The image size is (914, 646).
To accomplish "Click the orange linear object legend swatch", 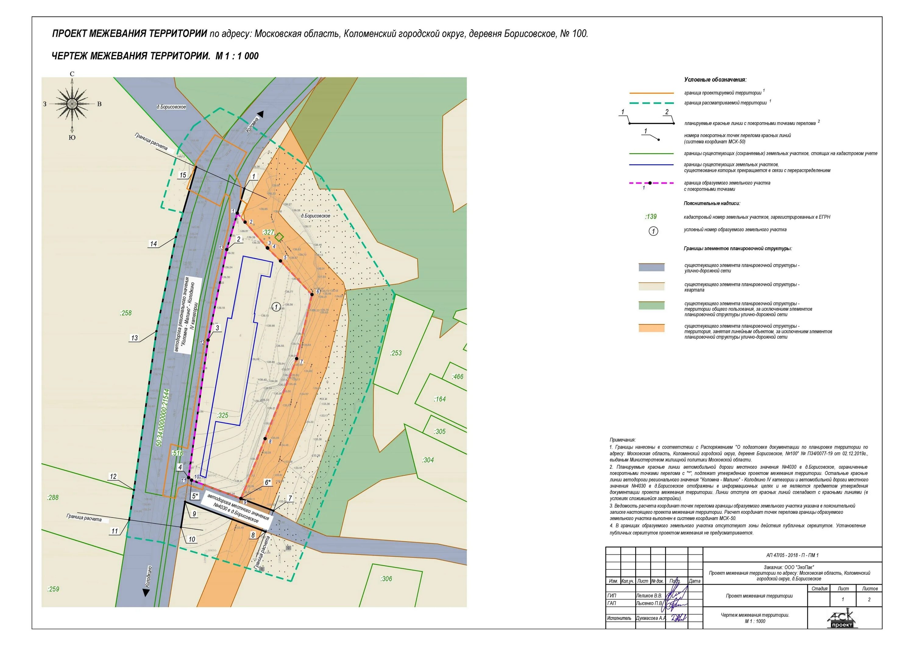I will point(652,328).
